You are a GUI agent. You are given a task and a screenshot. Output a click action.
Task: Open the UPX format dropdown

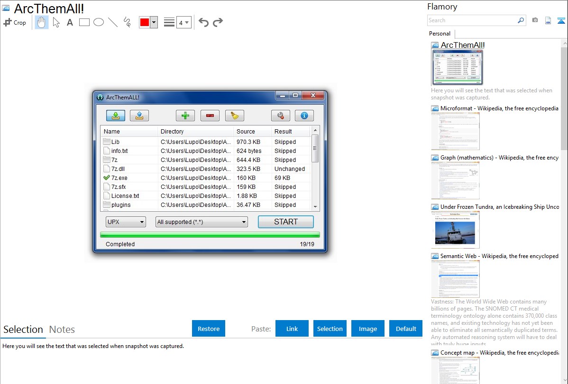click(126, 222)
